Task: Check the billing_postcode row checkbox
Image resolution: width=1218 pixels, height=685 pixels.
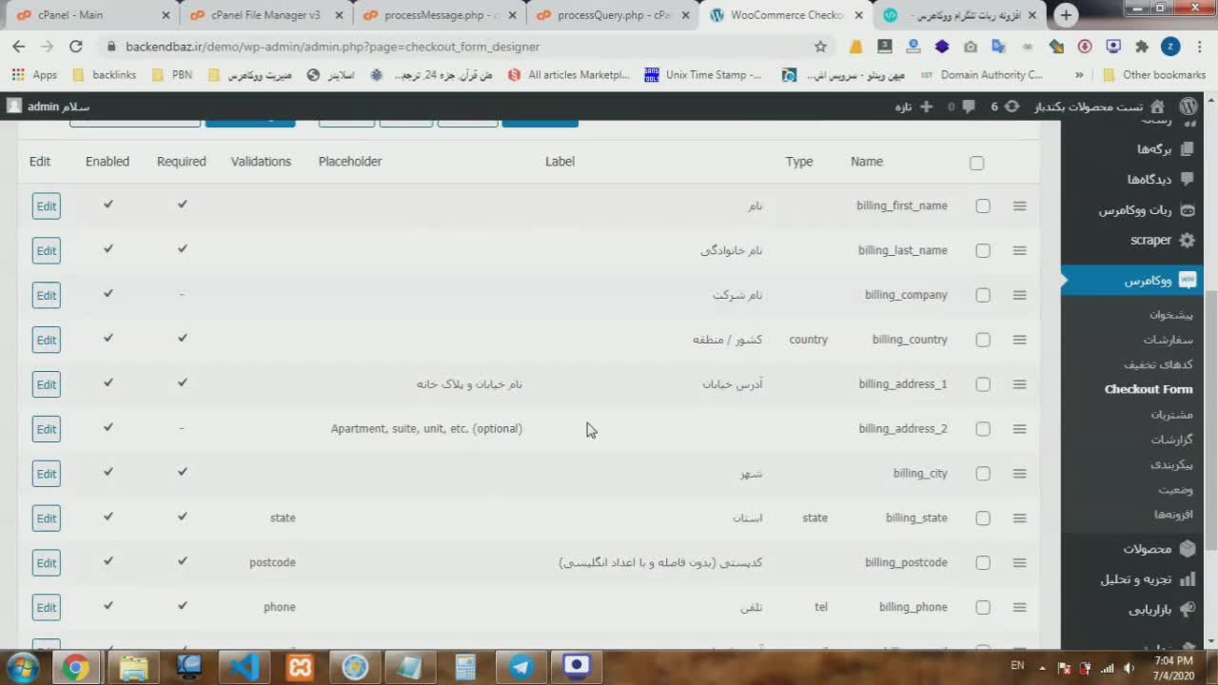Action: tap(983, 563)
